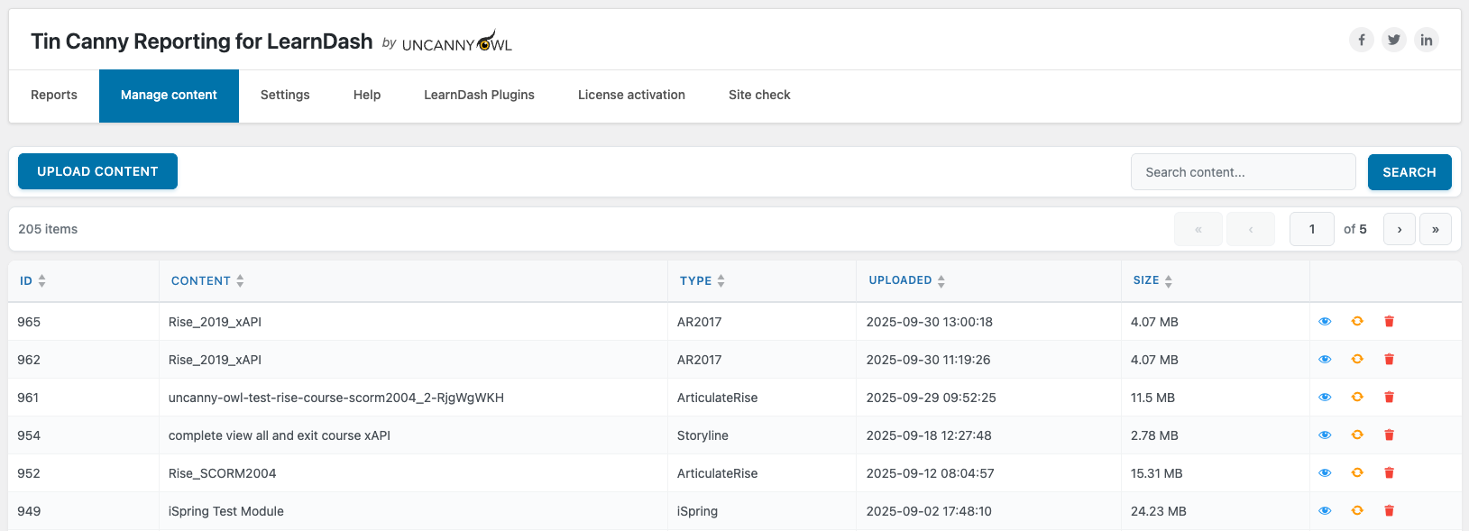Image resolution: width=1469 pixels, height=531 pixels.
Task: Delete content item 965 with trash icon
Action: tap(1389, 322)
